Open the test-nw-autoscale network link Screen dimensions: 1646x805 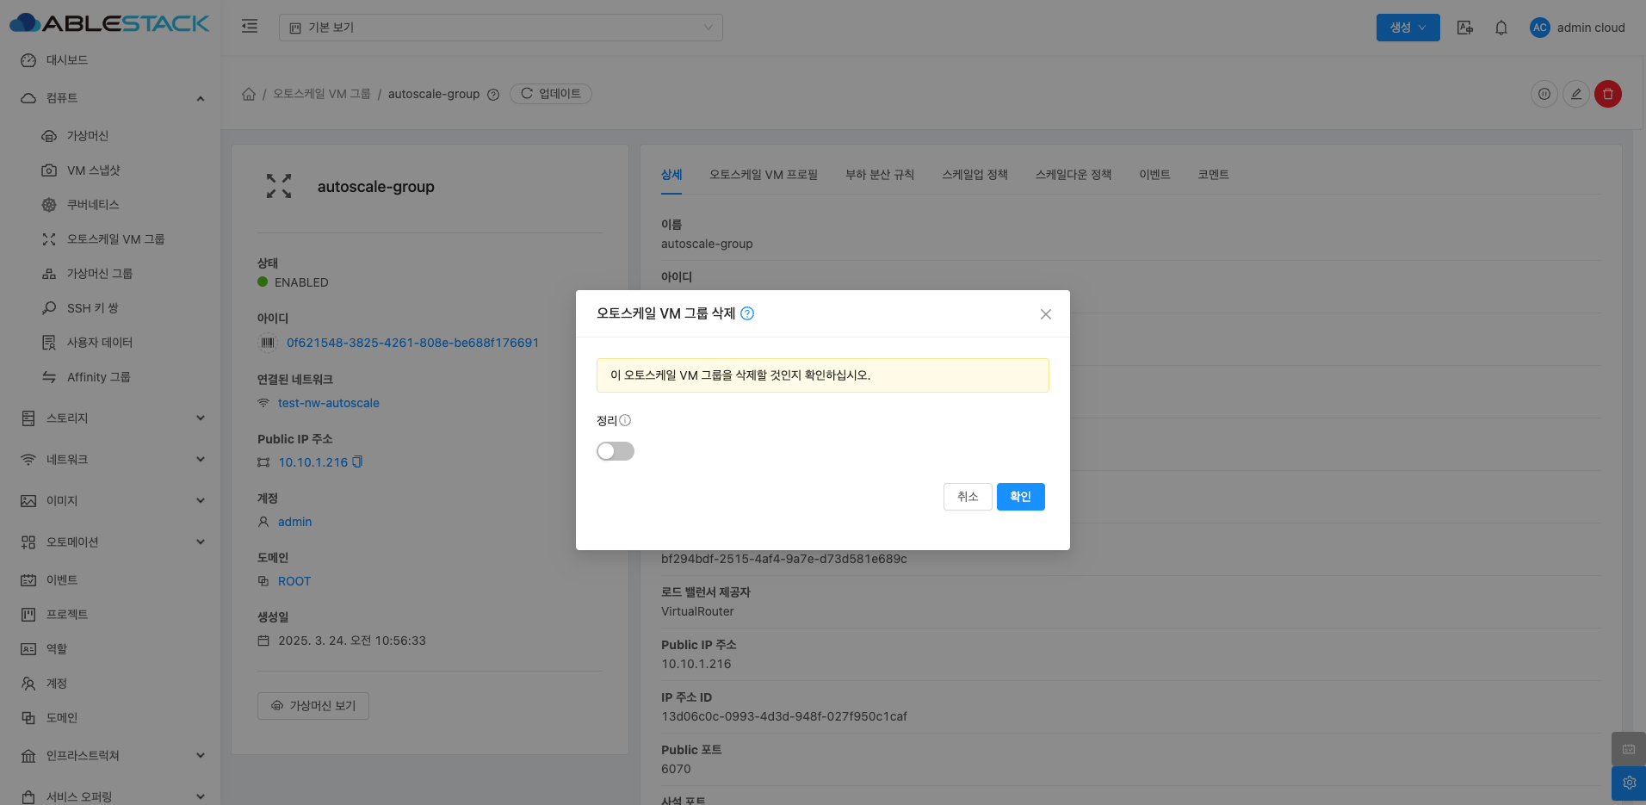[328, 403]
